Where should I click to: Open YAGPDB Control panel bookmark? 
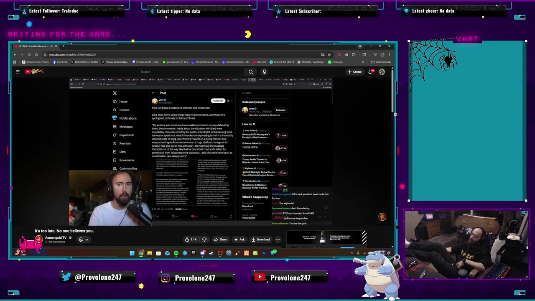311,62
